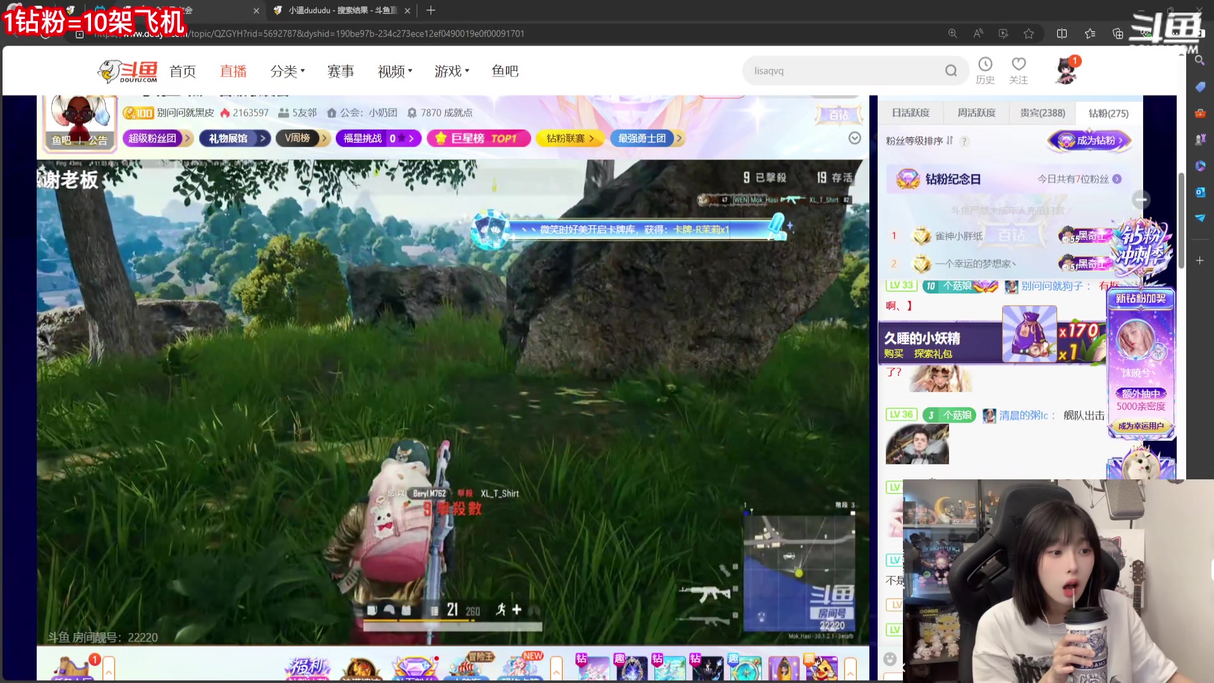Viewport: 1214px width, 683px height.
Task: Toggle the 粉丝等级排序 sort order icon
Action: (950, 140)
